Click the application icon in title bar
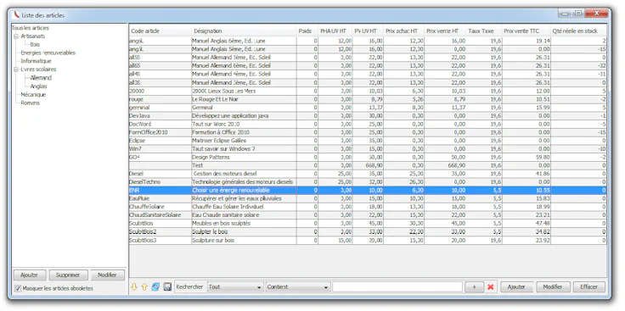Image resolution: width=625 pixels, height=311 pixels. pyautogui.click(x=16, y=15)
